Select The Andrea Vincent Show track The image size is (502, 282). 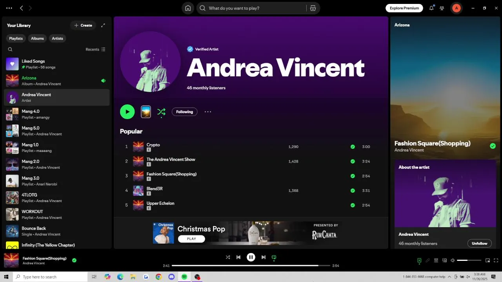tap(171, 159)
